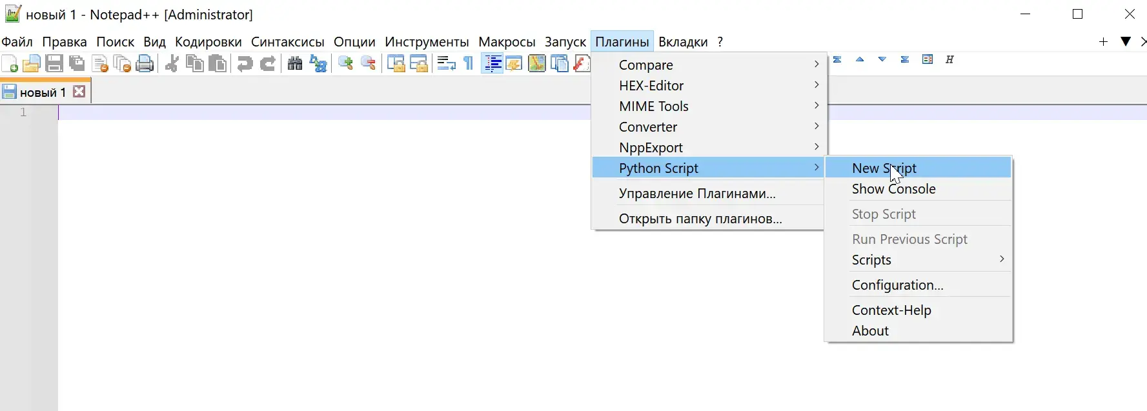Close the open Плагины menu
Screen dimensions: 1147x411
622,42
